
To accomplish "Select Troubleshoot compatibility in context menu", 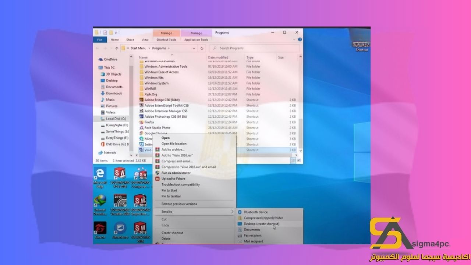I will click(x=181, y=184).
